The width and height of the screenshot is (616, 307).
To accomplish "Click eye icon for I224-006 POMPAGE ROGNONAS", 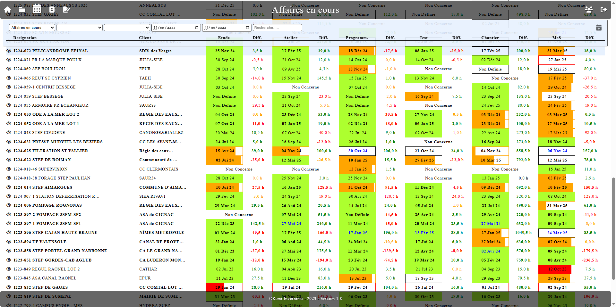I will point(9,205).
